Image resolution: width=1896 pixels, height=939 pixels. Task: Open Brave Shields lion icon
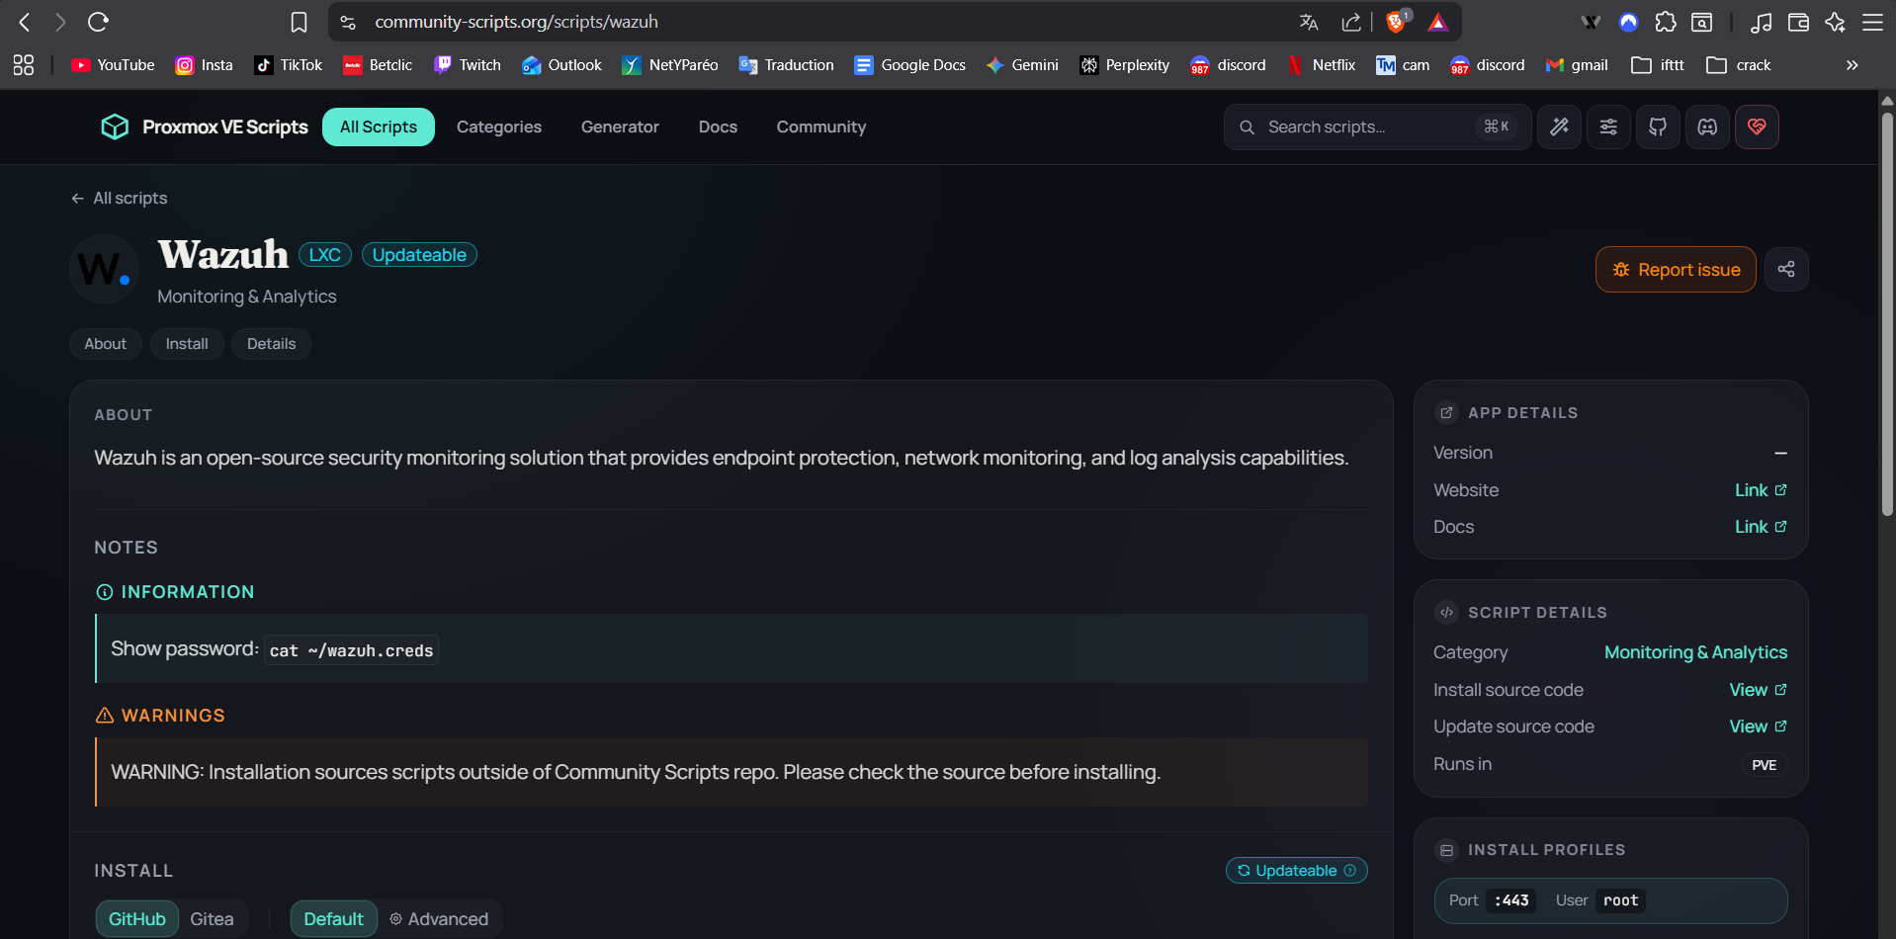pyautogui.click(x=1397, y=22)
